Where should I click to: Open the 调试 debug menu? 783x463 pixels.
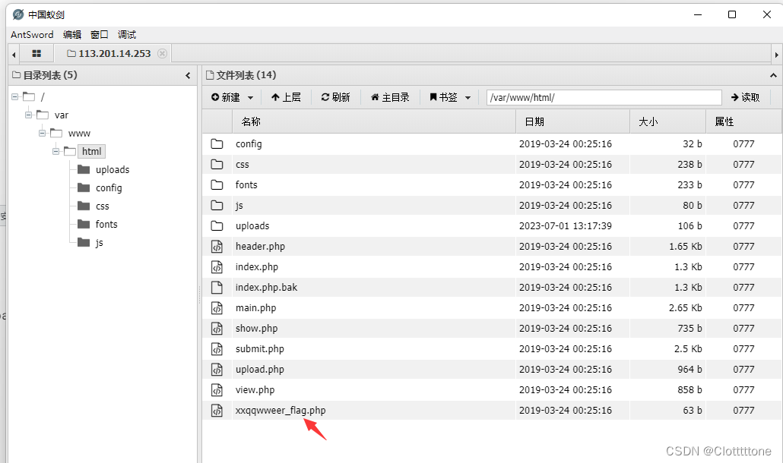tap(126, 34)
